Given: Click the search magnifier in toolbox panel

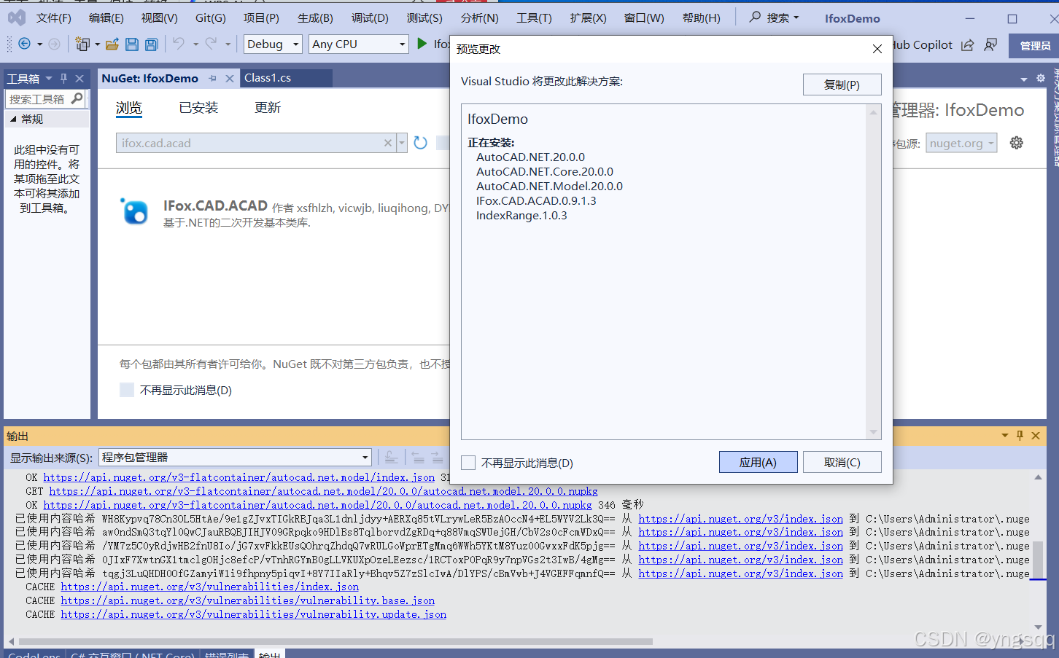Looking at the screenshot, I should [x=77, y=98].
